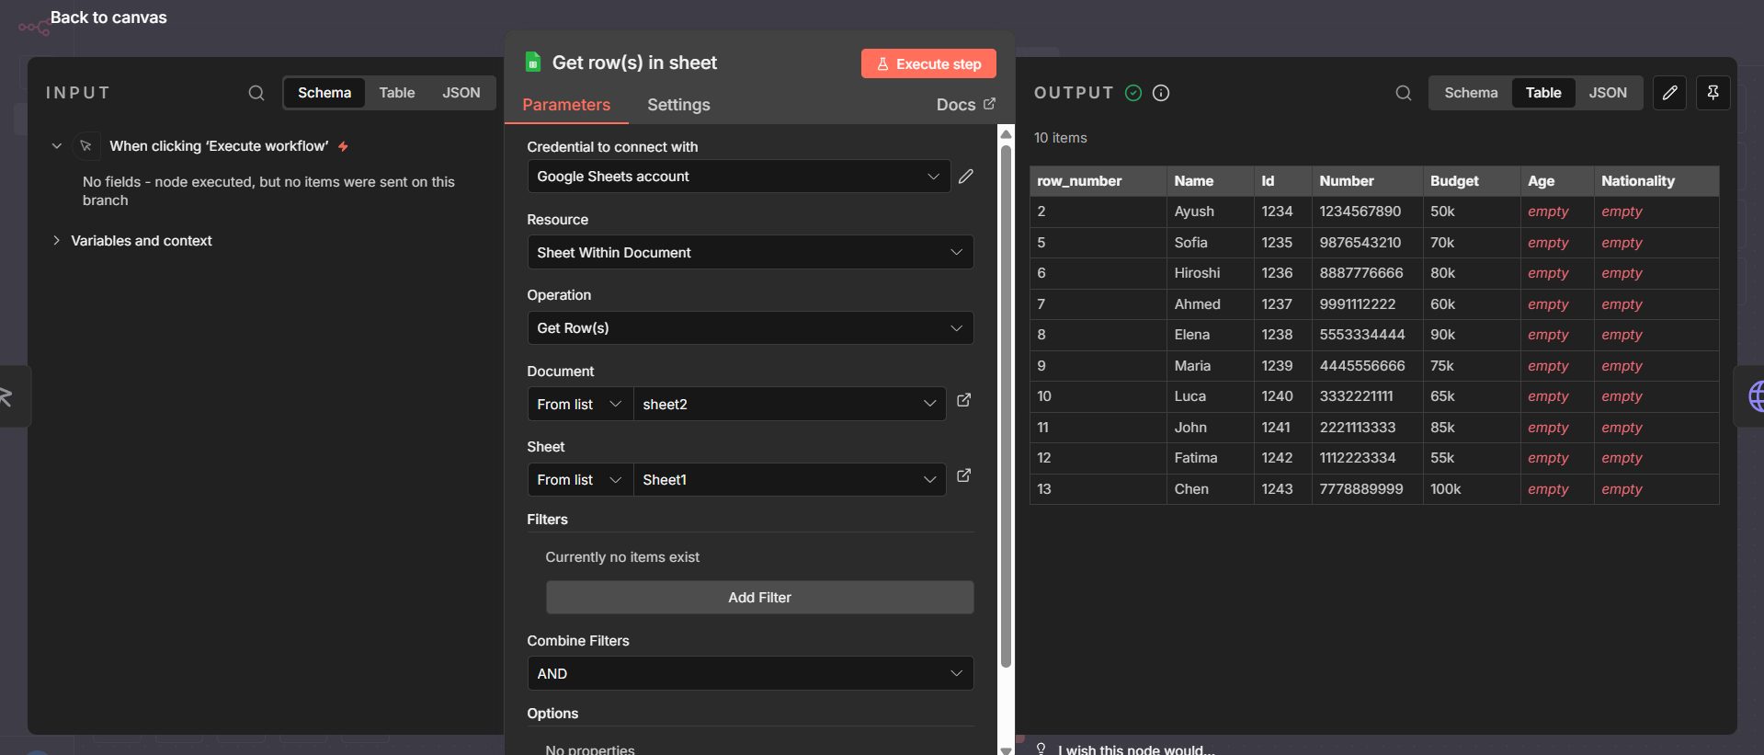Select Output Schema view
The image size is (1764, 755).
point(1471,93)
